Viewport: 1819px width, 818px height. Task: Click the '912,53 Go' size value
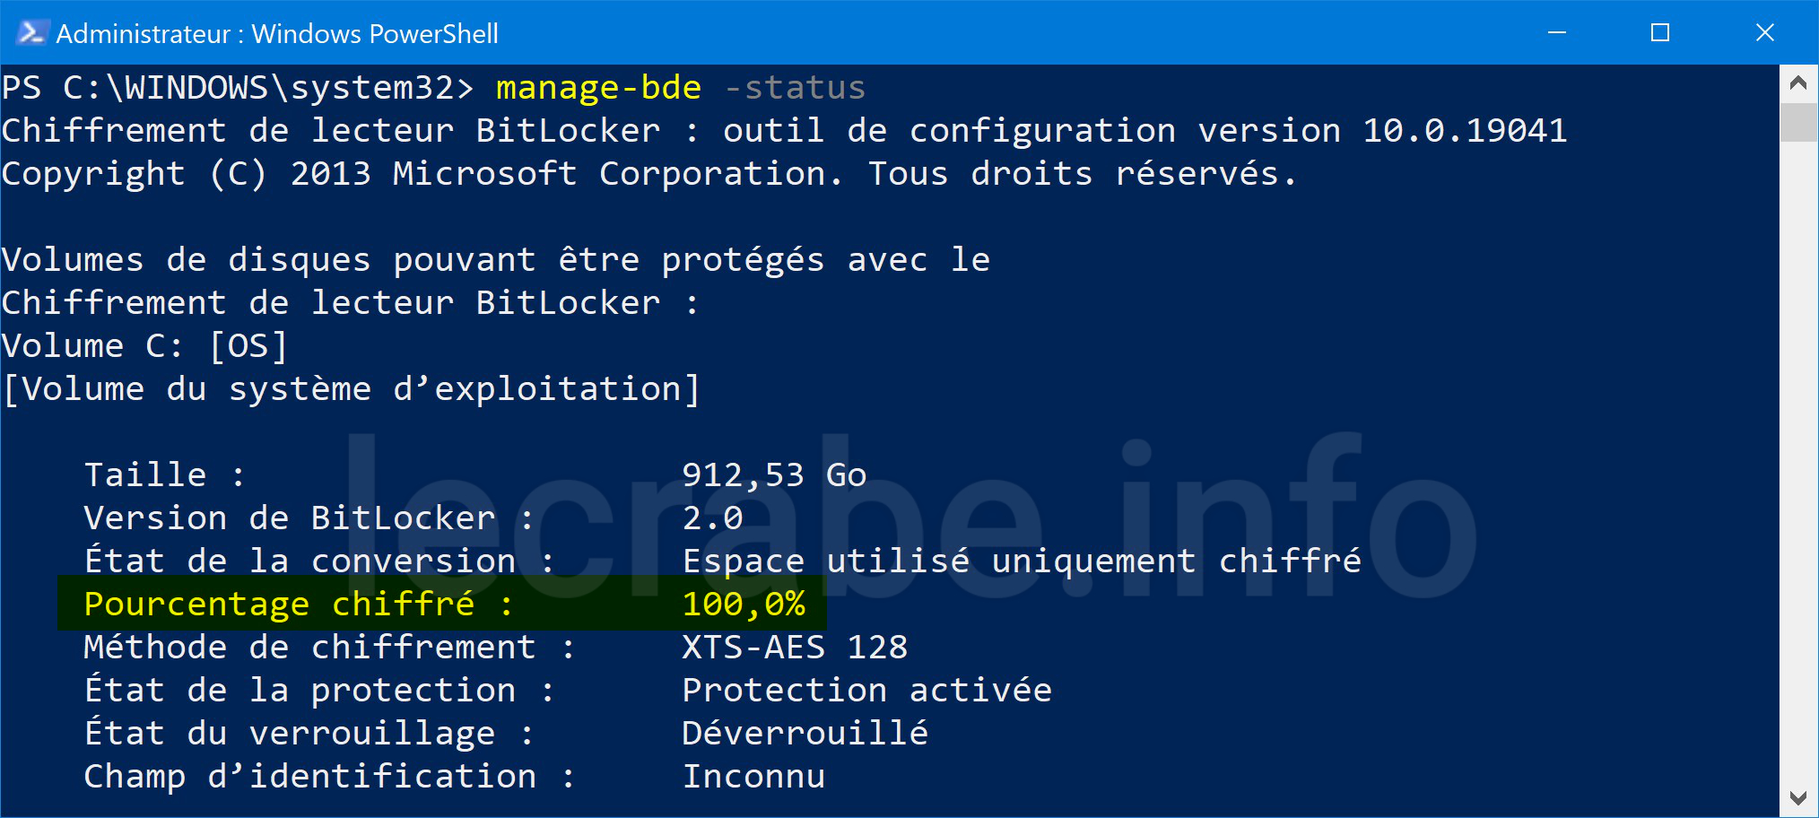pyautogui.click(x=774, y=475)
